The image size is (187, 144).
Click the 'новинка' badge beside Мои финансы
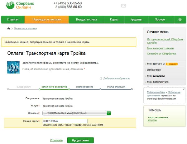point(172,64)
